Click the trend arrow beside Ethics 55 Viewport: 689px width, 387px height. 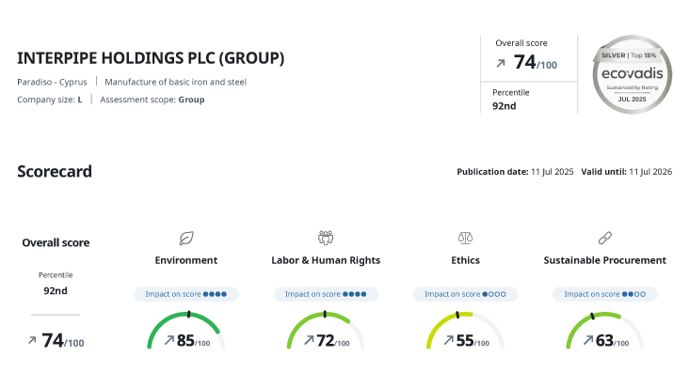(x=448, y=340)
